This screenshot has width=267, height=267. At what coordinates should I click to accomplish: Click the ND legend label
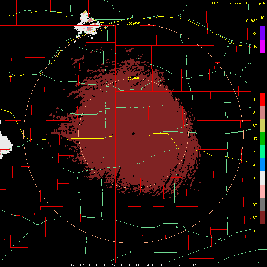point(255,231)
